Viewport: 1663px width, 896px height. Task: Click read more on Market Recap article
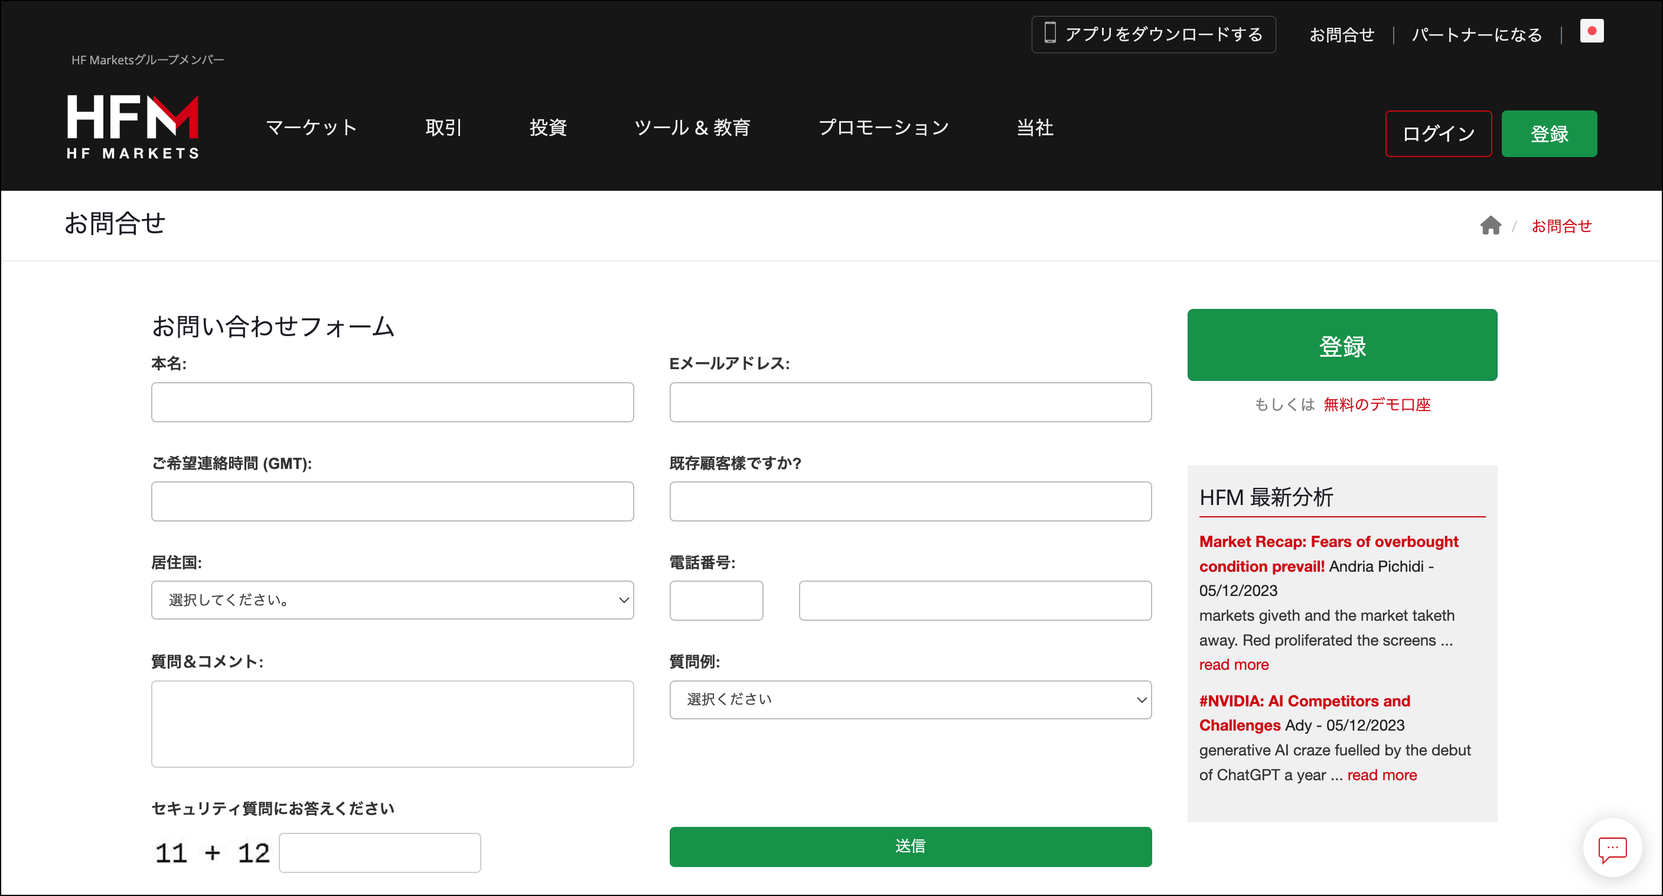tap(1233, 664)
